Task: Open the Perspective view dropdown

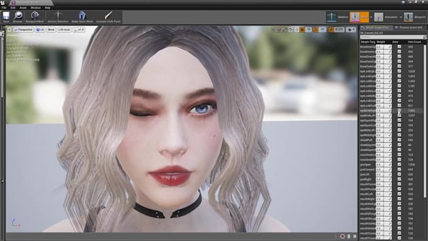Action: point(23,30)
